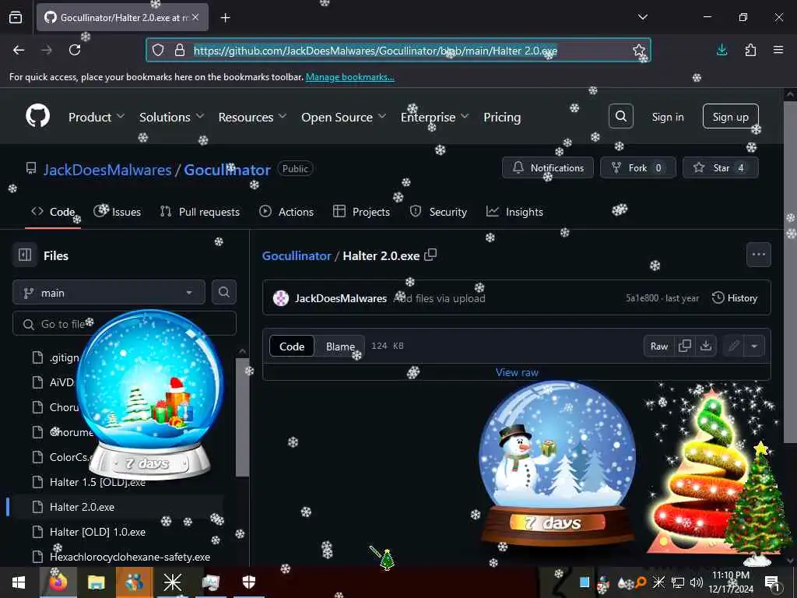The width and height of the screenshot is (797, 598).
Task: Open the Gocullinator repository title link
Action: click(x=226, y=169)
